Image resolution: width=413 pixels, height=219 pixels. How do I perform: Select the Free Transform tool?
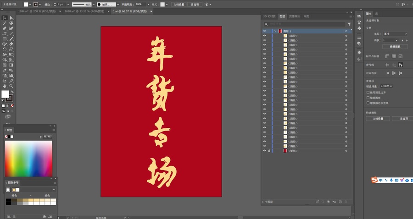[x=11, y=55]
